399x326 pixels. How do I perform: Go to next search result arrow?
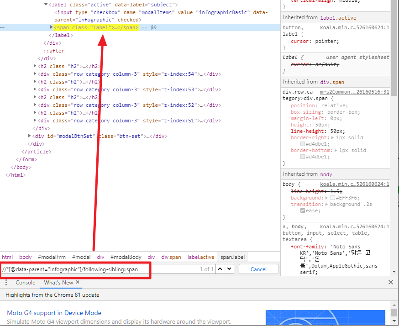click(229, 269)
